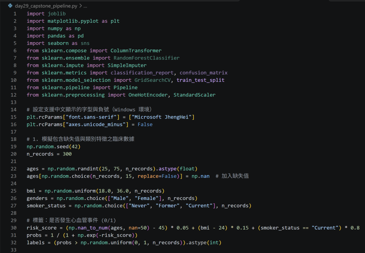Screen dimensions: 365x253
Task: Click the 標籤 comment on line 29
Action: [71, 221]
